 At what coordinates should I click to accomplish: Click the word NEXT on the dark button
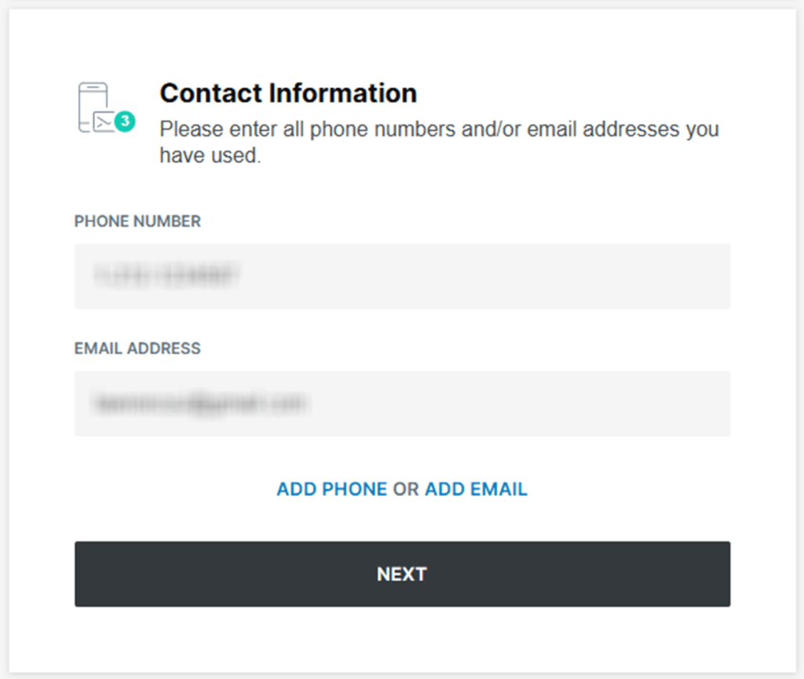point(401,574)
